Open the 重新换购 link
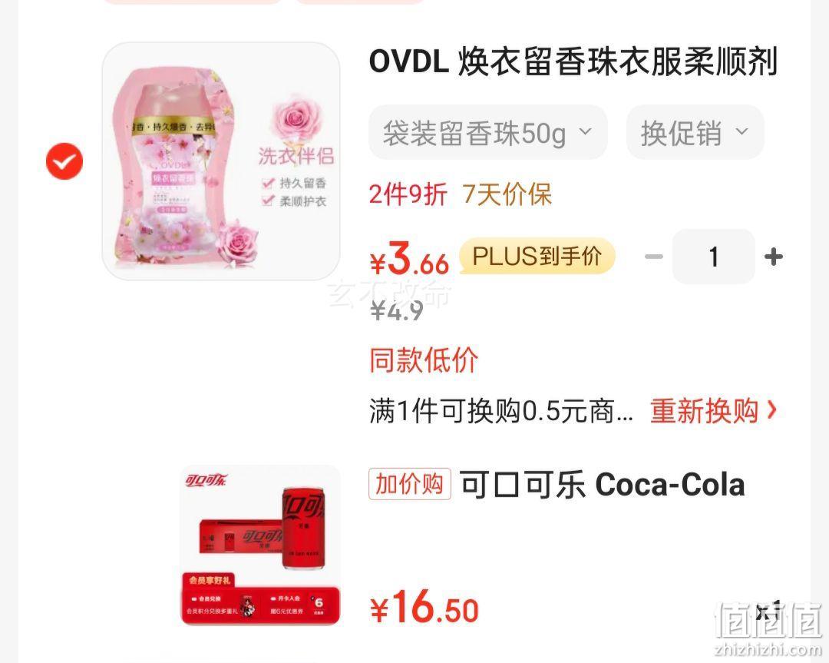Screen dimensions: 829x663 pyautogui.click(x=704, y=410)
